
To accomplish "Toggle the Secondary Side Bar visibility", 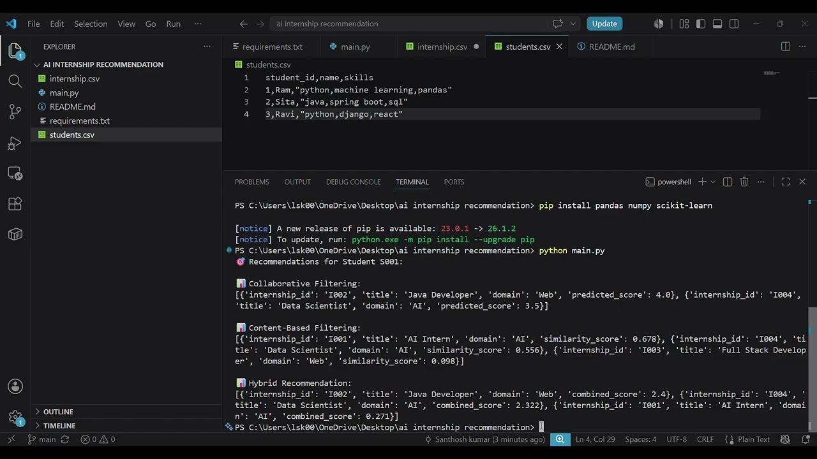I will point(734,24).
